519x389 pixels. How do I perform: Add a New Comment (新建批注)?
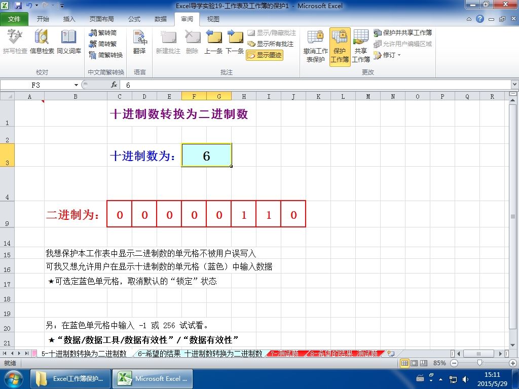point(168,42)
